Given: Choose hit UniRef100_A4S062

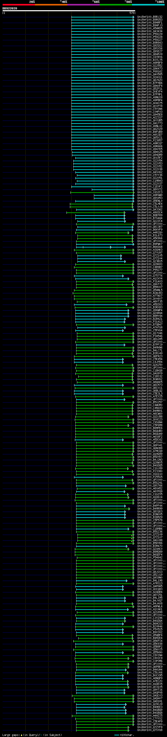Looking at the screenshot, I should point(150,172).
